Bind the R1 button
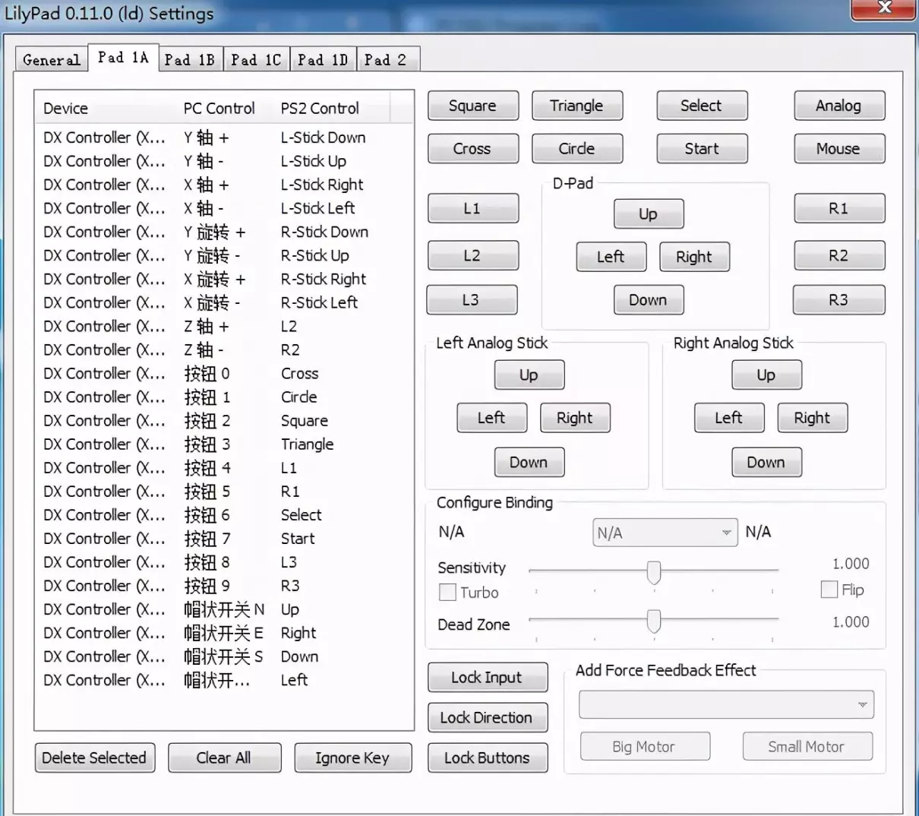The width and height of the screenshot is (919, 816). tap(839, 208)
